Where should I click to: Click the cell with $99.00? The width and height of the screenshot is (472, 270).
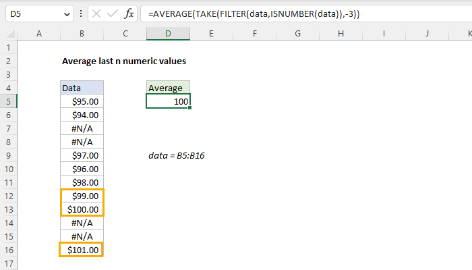tap(82, 196)
